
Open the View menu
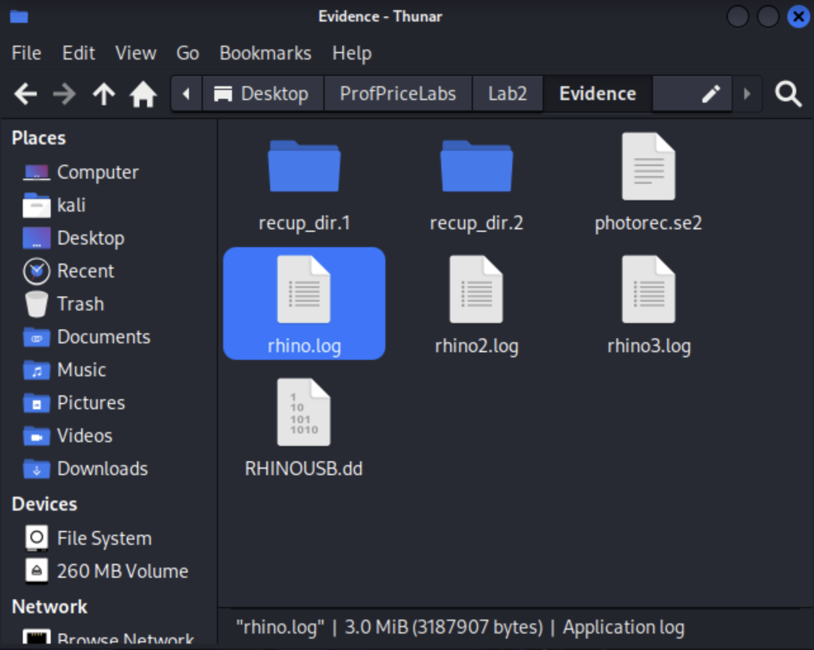[x=136, y=53]
